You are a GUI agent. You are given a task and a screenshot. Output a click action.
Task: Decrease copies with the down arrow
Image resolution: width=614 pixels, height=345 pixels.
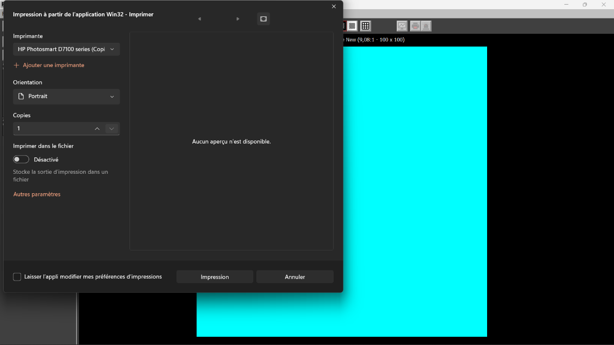[x=112, y=129]
